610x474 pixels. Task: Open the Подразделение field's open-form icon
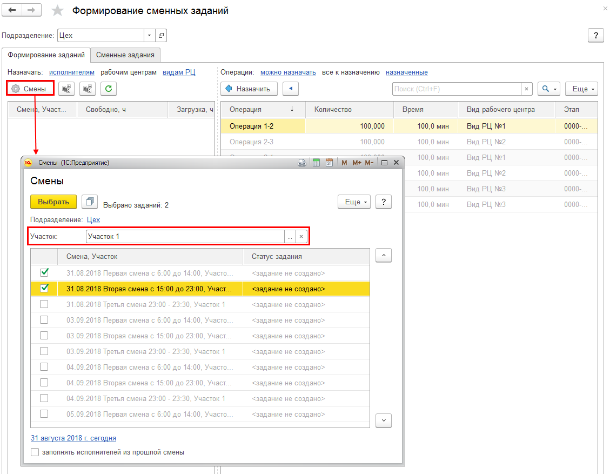point(161,36)
